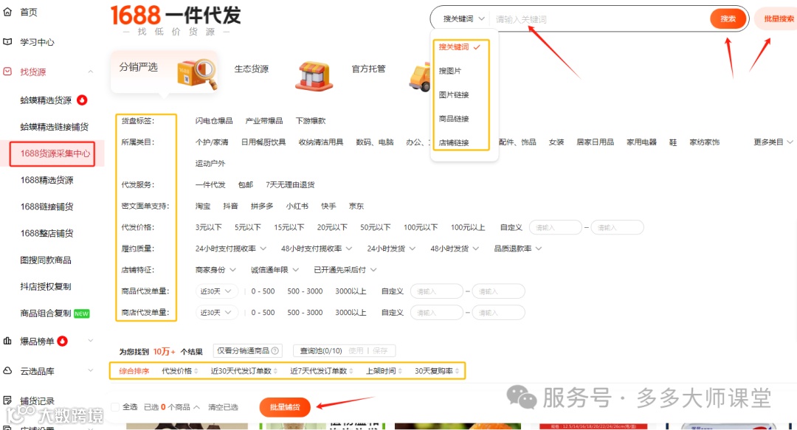This screenshot has height=430, width=797.
Task: Collapse the 找货源 sidebar section
Action: coord(91,72)
